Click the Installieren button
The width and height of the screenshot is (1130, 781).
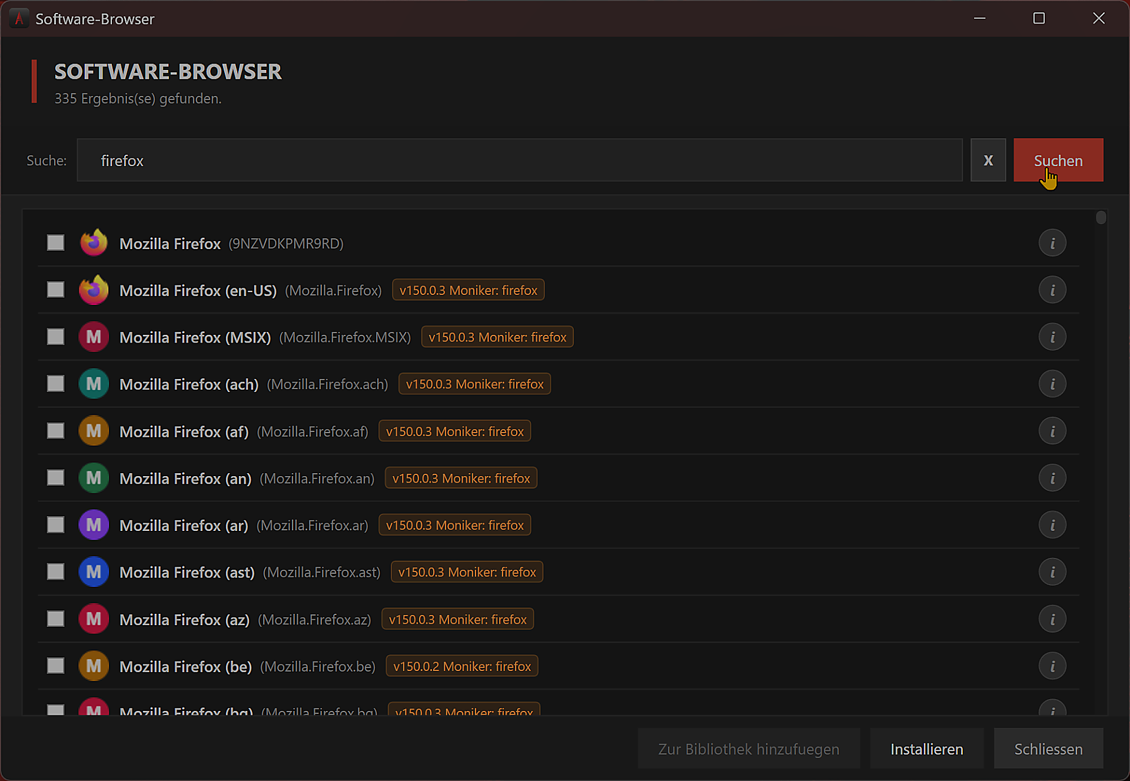click(927, 749)
